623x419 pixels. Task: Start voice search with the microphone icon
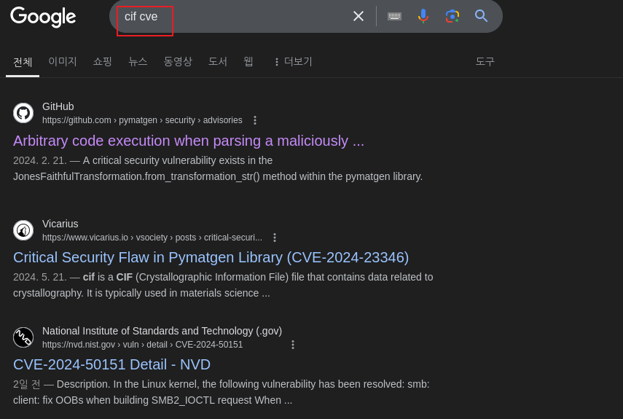(423, 16)
